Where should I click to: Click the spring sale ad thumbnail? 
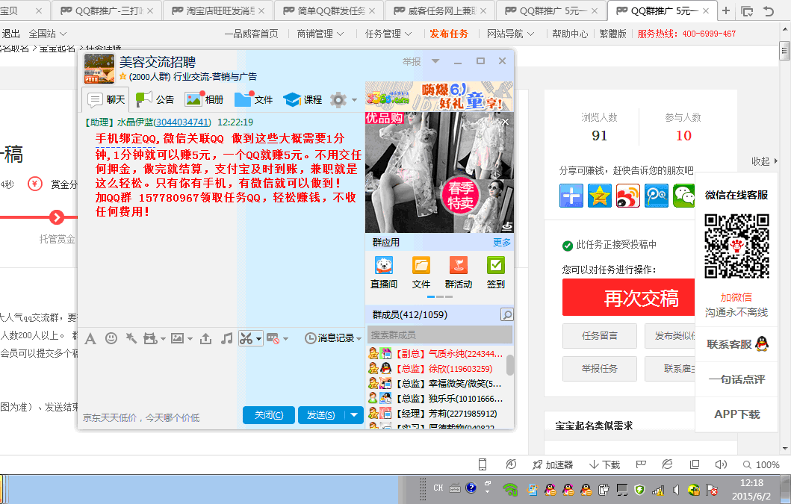[x=439, y=172]
